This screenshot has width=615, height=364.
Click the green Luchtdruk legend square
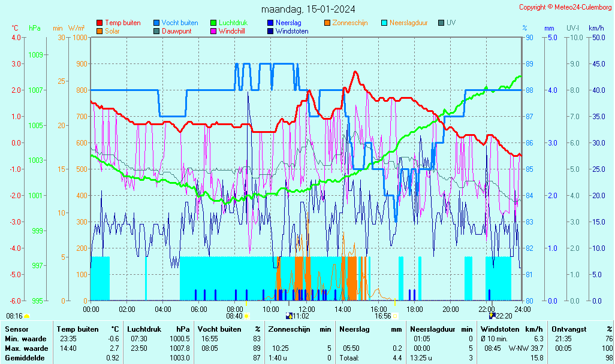213,23
